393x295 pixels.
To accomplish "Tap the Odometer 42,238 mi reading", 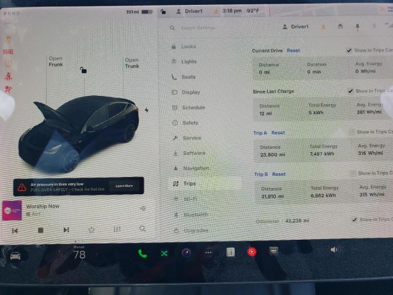I will 282,221.
